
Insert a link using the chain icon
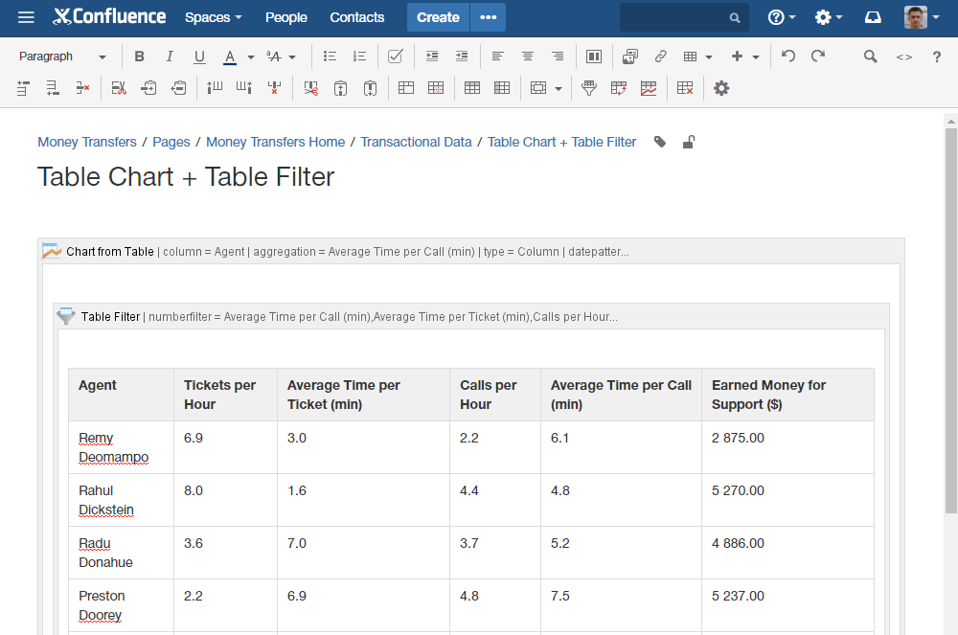[660, 57]
